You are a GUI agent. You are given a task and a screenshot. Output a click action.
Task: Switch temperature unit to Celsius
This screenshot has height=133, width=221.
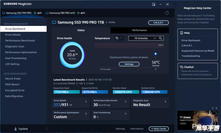point(117,38)
